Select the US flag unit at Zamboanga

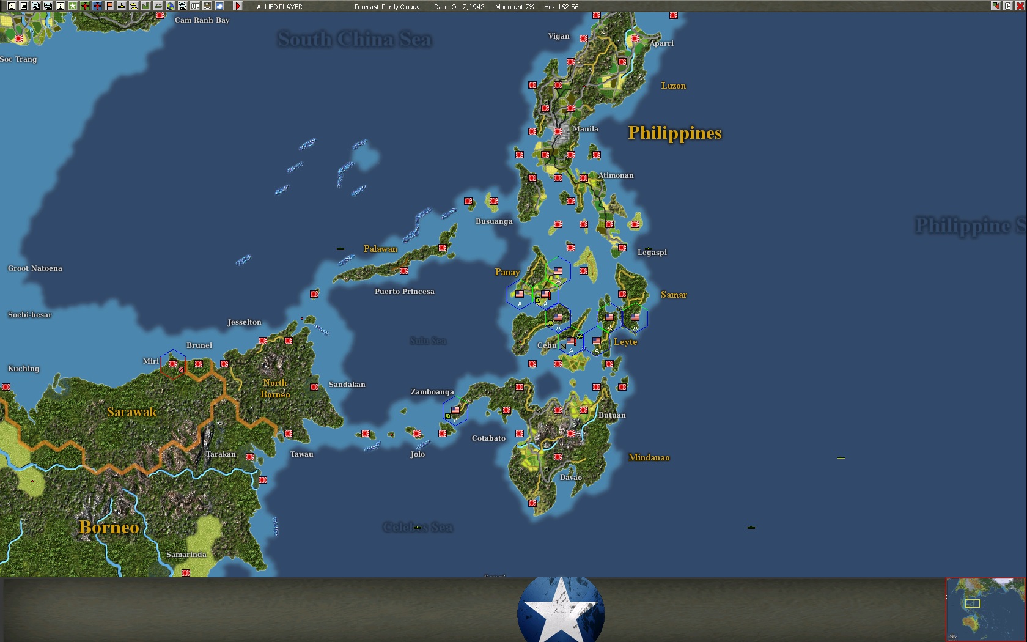click(455, 410)
